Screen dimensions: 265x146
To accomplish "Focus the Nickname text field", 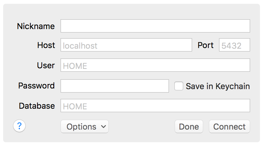I will (x=155, y=26).
